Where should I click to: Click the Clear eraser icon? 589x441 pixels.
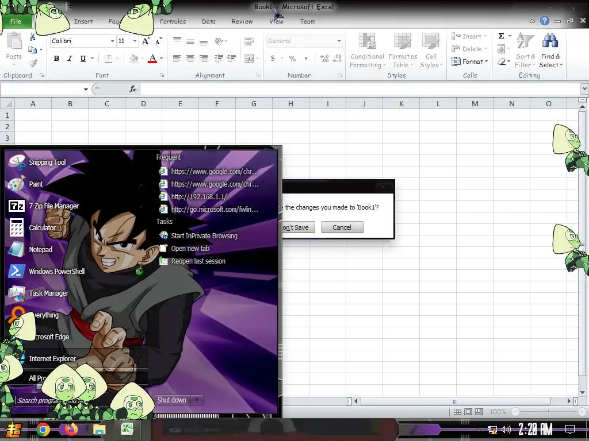tap(501, 61)
